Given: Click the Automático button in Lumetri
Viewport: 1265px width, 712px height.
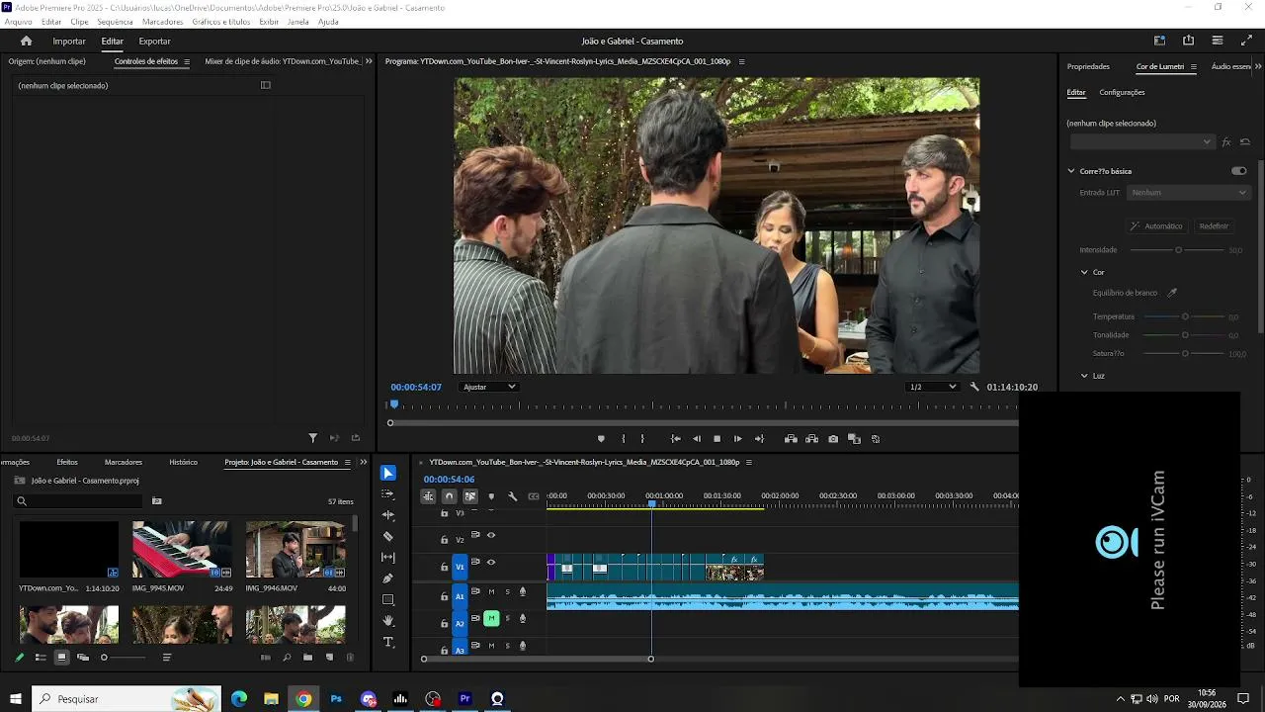Looking at the screenshot, I should pos(1156,225).
